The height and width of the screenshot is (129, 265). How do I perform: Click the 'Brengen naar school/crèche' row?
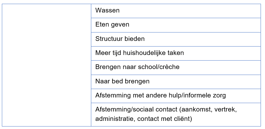click(176, 67)
